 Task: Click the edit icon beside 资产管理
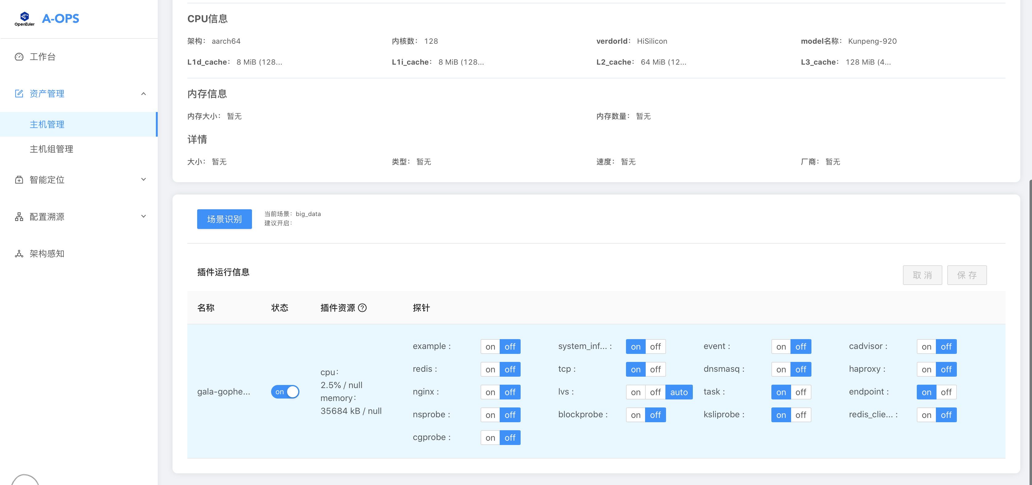coord(19,94)
